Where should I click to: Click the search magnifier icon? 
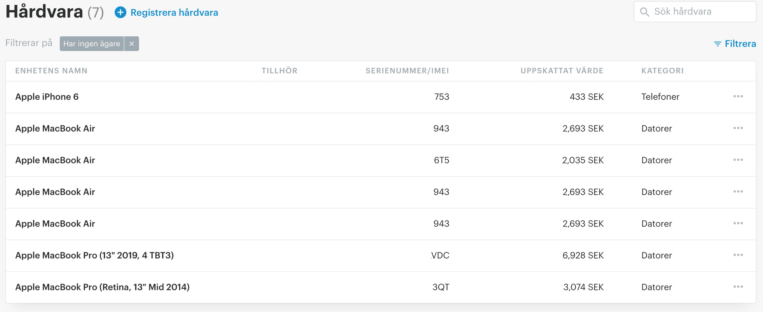pos(644,12)
